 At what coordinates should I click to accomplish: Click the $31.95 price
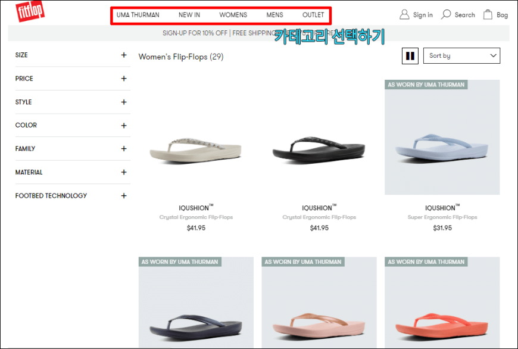pos(442,228)
